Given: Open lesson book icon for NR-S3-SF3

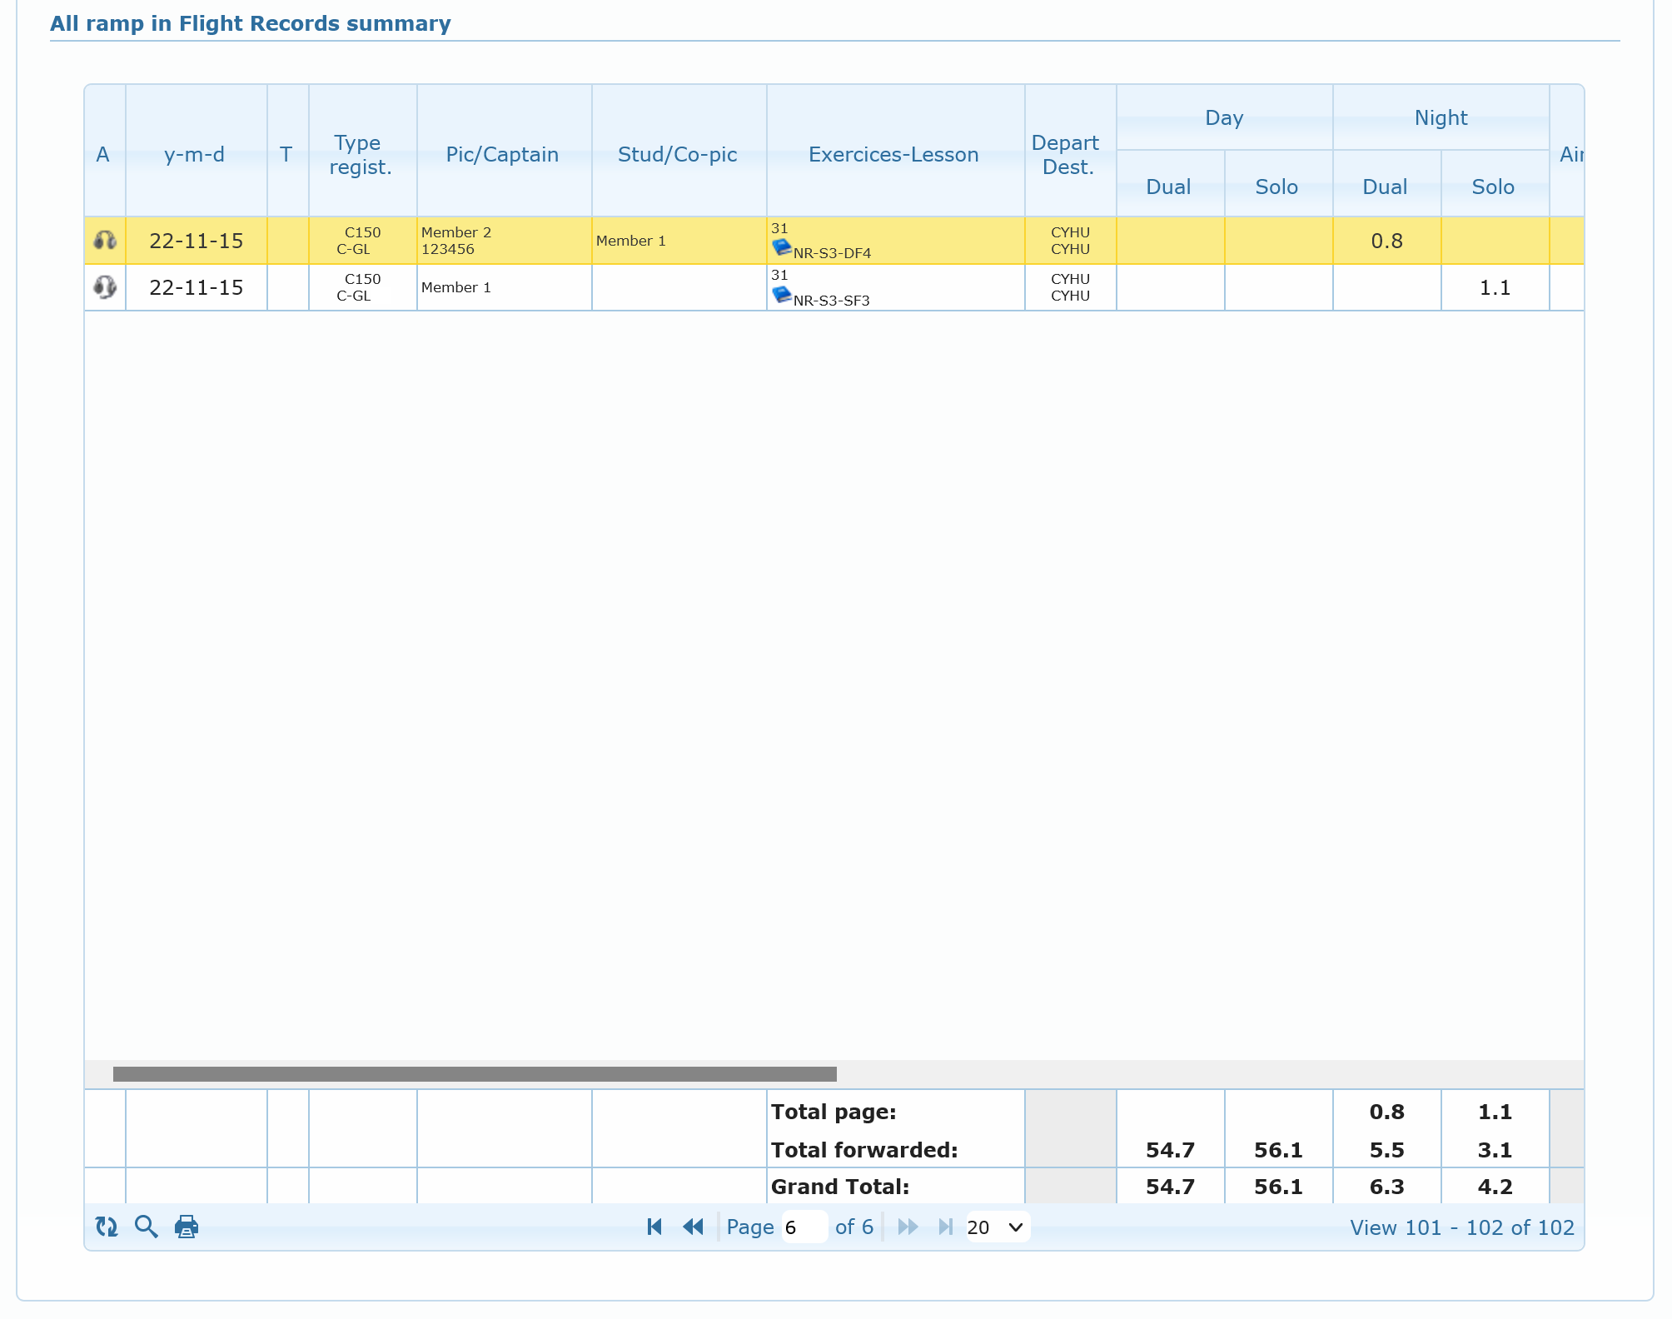Looking at the screenshot, I should (x=781, y=294).
